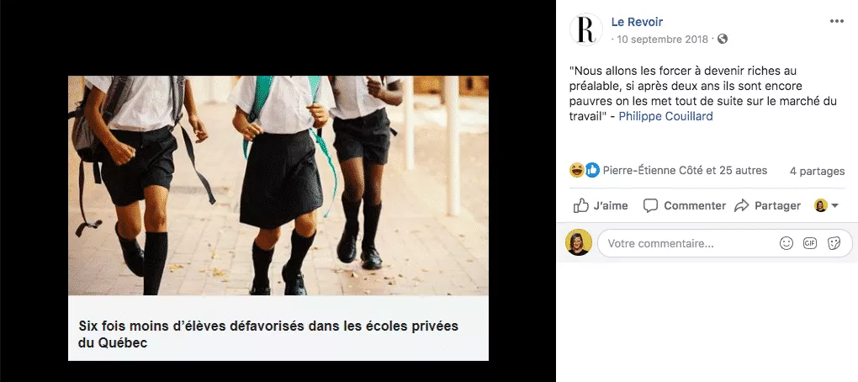Click the Commenter button
The height and width of the screenshot is (382, 858).
point(684,206)
